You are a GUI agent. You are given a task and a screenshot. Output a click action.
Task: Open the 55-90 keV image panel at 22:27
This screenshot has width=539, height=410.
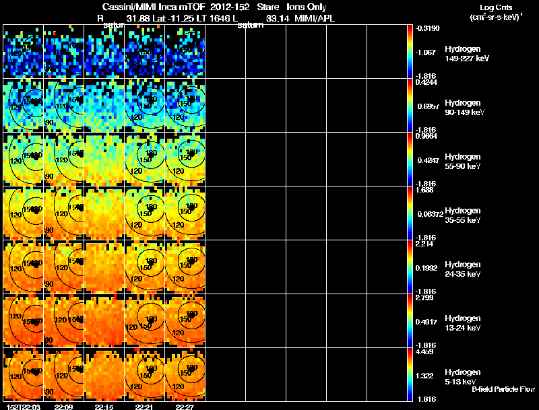[x=185, y=160]
